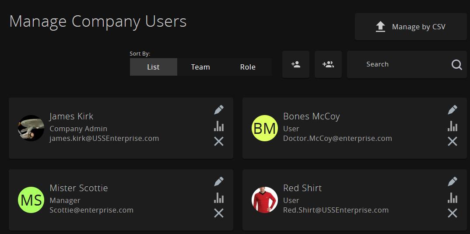
Task: Remove Mister Scottie with X icon
Action: pos(219,213)
